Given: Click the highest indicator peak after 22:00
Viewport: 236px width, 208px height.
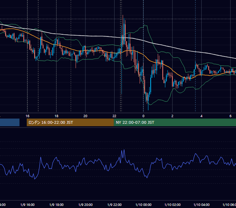Looking at the screenshot, I should (x=124, y=150).
